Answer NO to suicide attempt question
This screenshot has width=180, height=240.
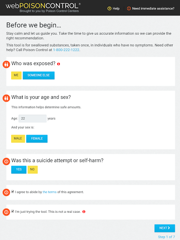[x=32, y=170]
